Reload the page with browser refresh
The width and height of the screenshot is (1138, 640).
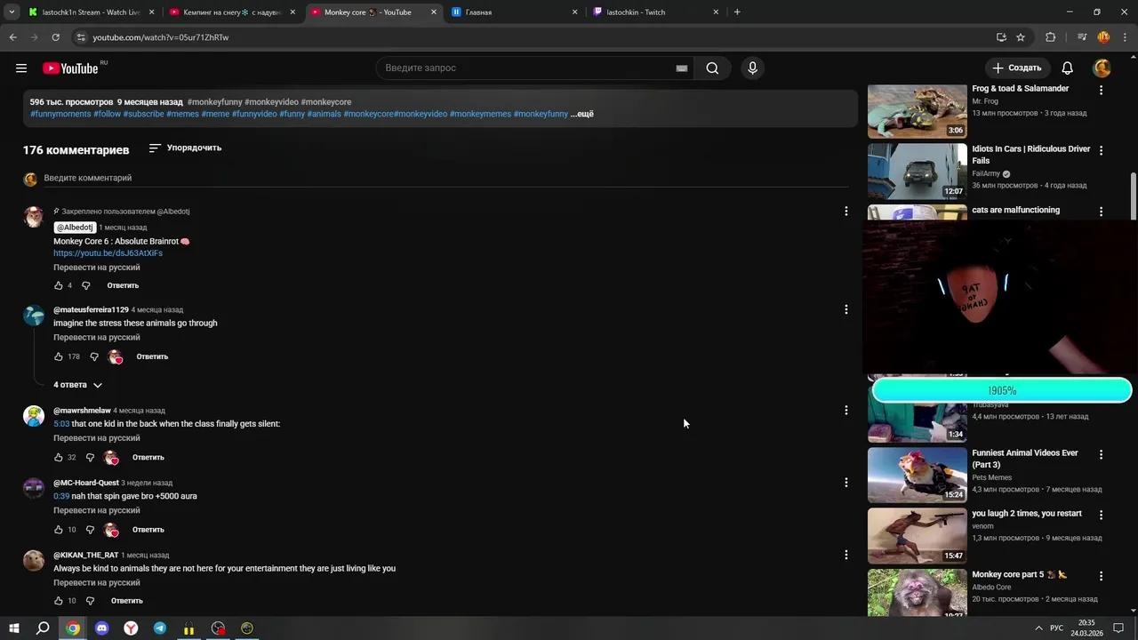55,37
